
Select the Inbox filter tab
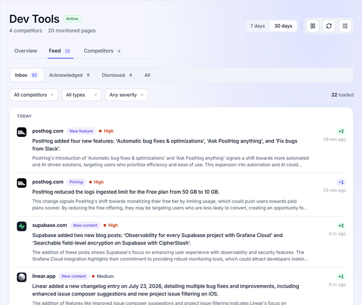27,75
